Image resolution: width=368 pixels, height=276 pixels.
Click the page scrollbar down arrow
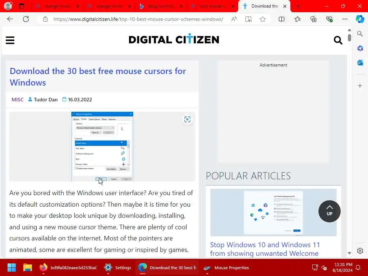click(349, 253)
